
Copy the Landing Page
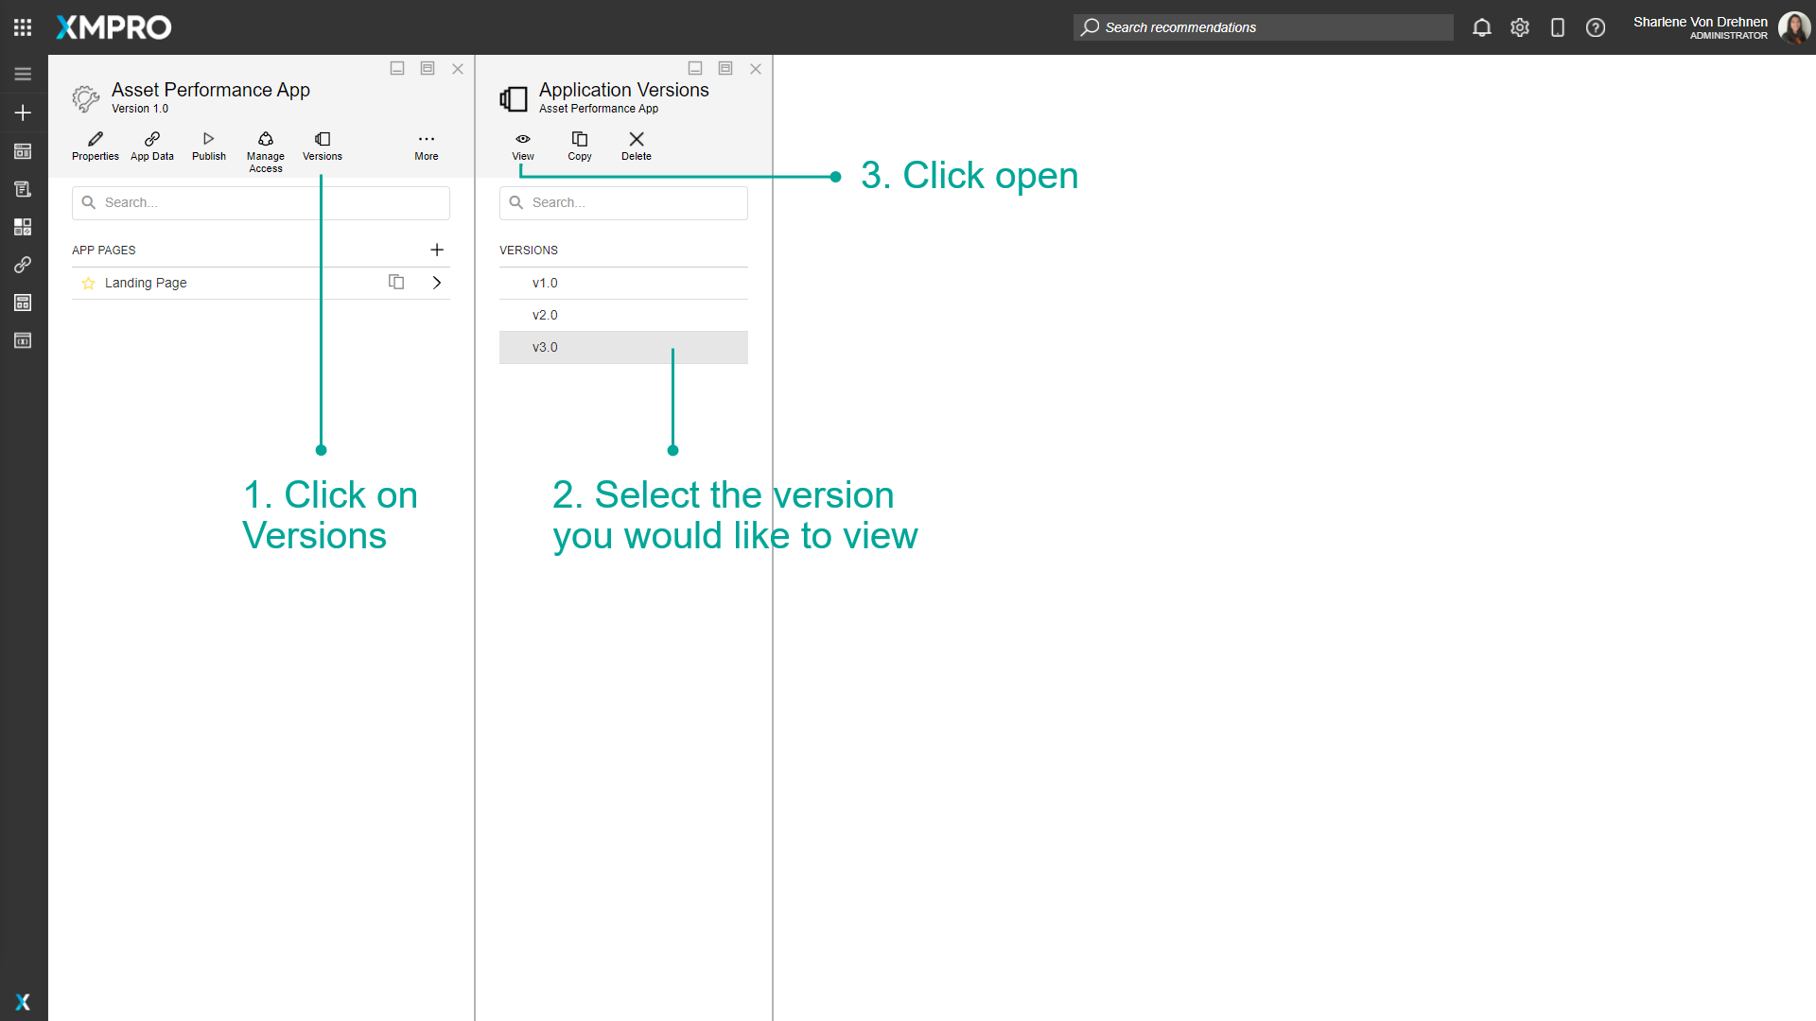pyautogui.click(x=396, y=282)
